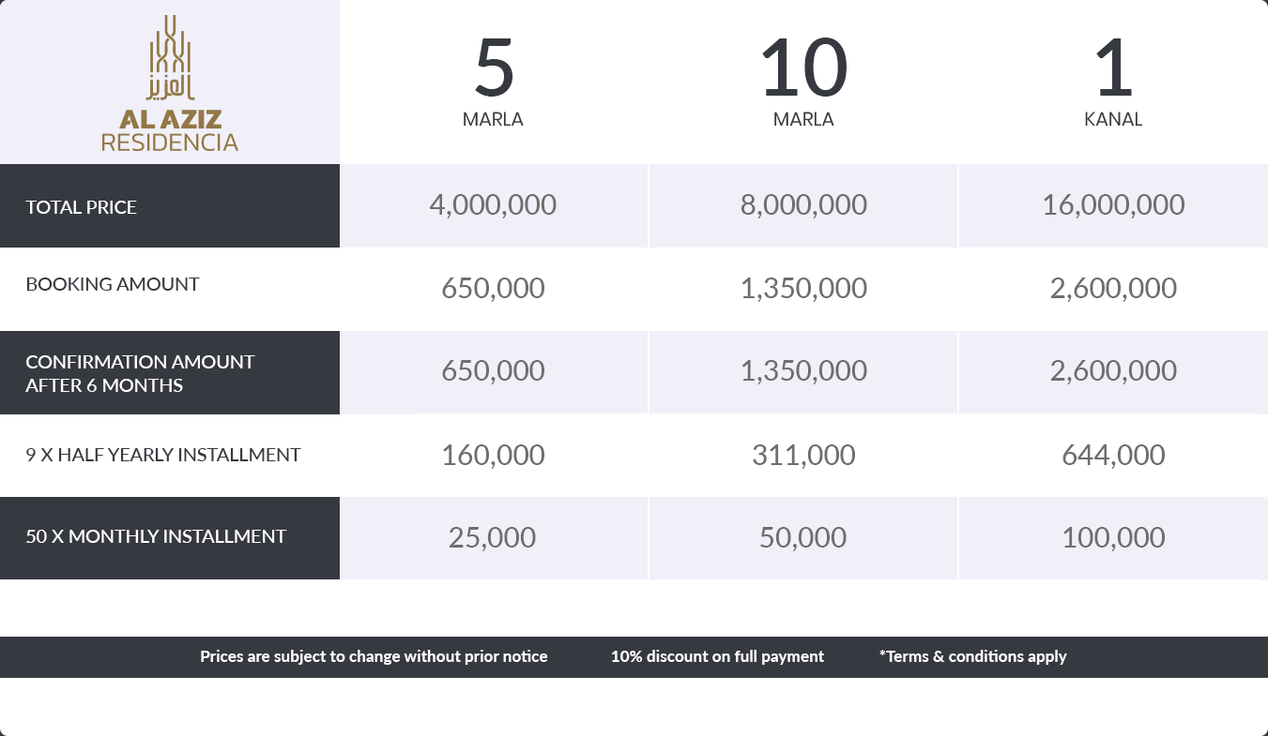The width and height of the screenshot is (1268, 736).
Task: Click the TOTAL PRICE row label
Action: coord(81,207)
